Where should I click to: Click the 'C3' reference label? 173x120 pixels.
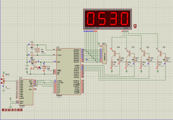(x=48, y=67)
